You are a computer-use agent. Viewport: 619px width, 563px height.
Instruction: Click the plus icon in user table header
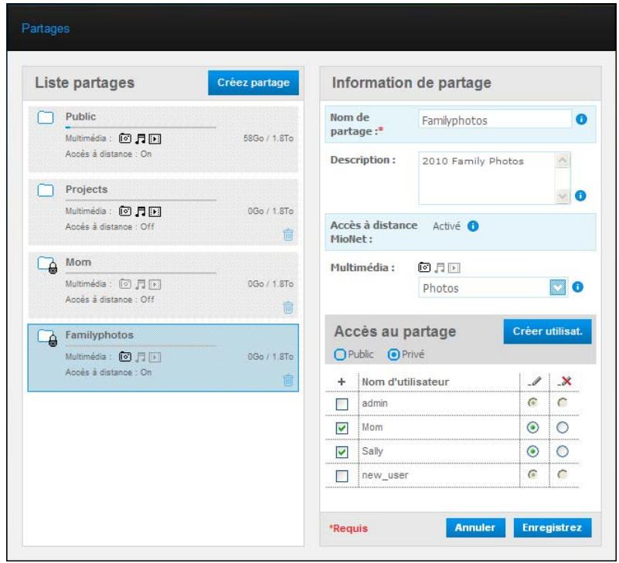point(342,382)
